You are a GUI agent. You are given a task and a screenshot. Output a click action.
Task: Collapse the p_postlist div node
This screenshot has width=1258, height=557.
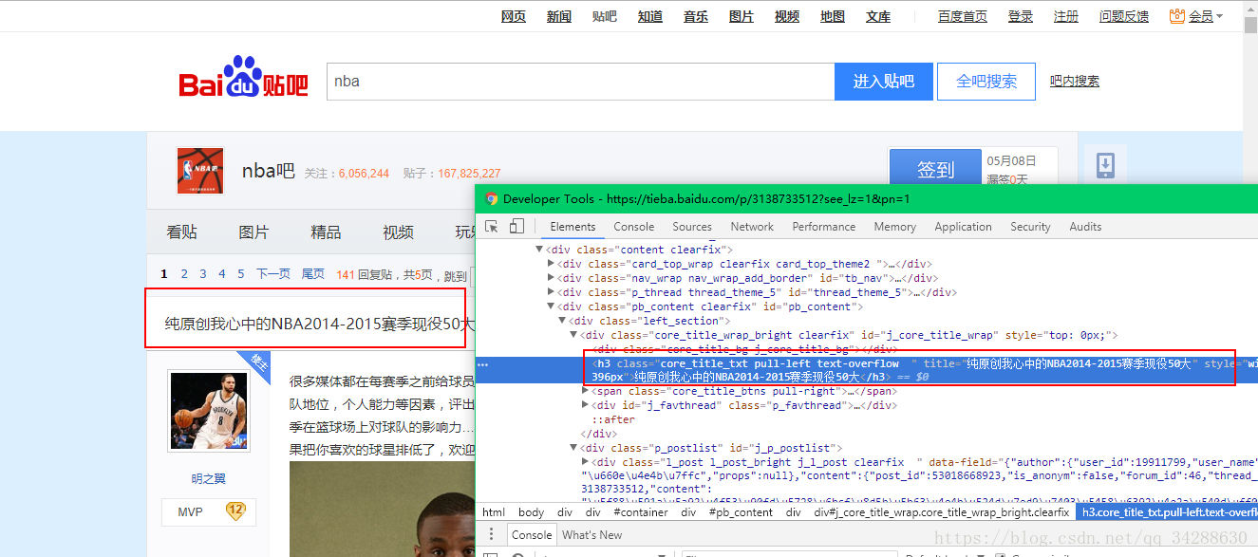574,447
